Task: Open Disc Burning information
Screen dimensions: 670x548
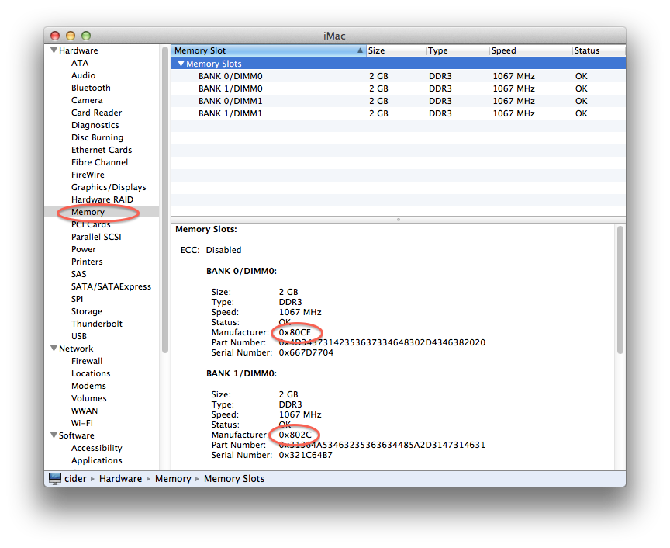Action: [x=98, y=137]
